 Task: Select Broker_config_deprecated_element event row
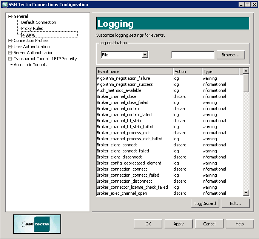[170, 163]
